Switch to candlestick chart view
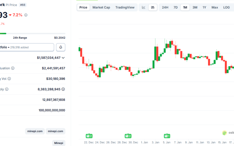Screen dimensions: 234x146 (x=153, y=7)
